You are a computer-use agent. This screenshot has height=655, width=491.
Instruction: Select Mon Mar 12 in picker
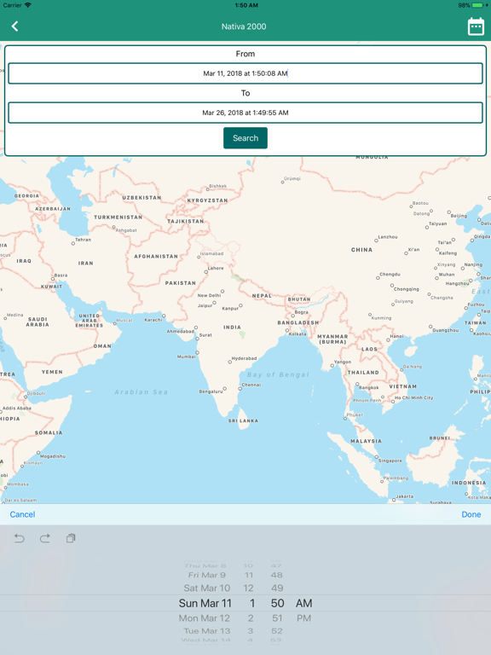(205, 618)
